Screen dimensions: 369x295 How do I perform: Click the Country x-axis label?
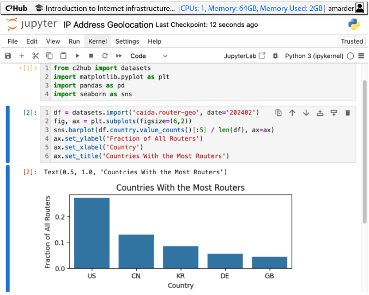click(x=180, y=286)
